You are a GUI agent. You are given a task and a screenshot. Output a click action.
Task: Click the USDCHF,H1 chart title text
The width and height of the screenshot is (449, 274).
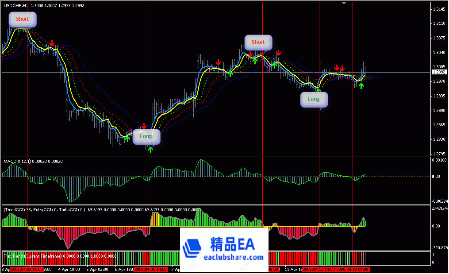click(15, 6)
